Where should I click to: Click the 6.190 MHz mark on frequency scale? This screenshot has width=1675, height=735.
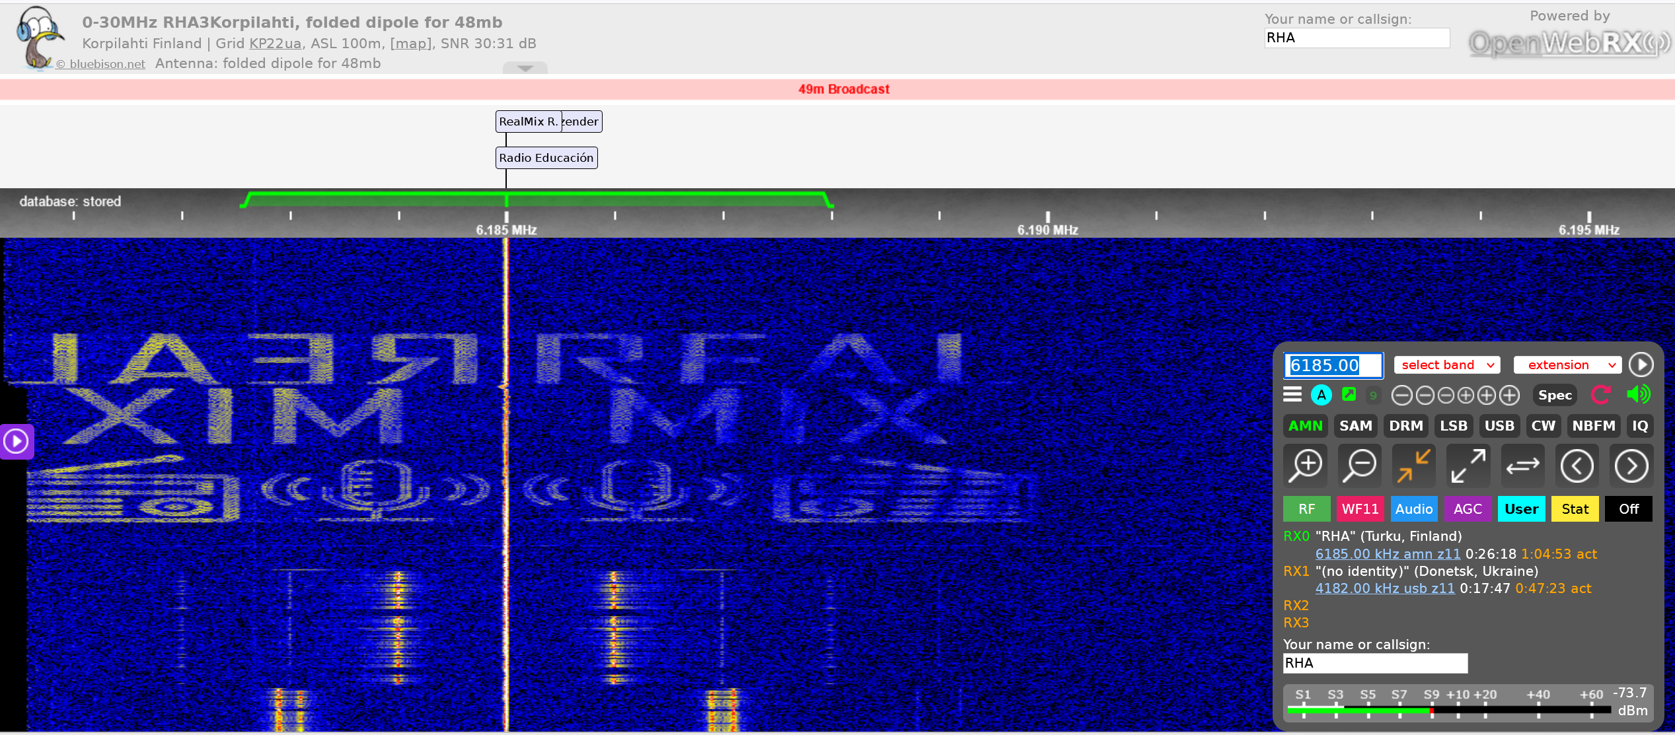[1048, 230]
